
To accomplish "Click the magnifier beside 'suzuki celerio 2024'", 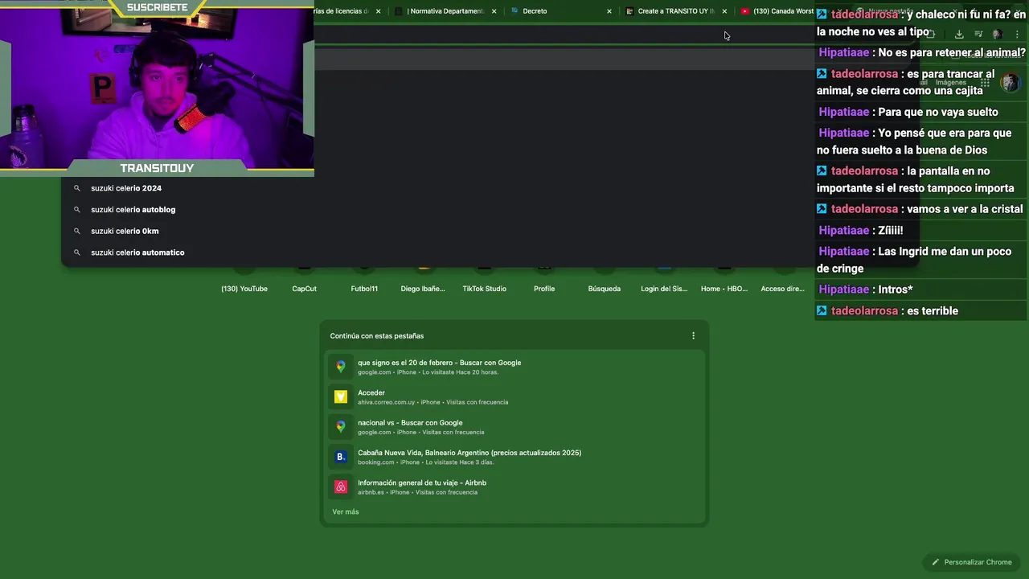I will point(77,188).
